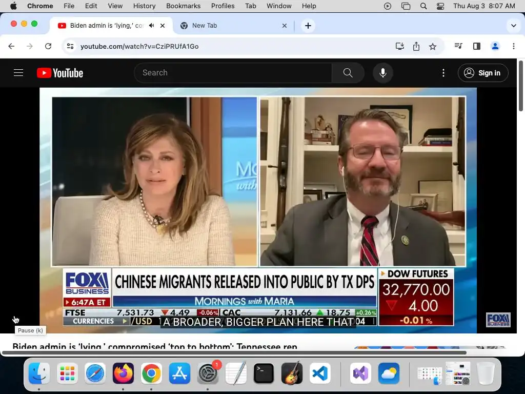Open the Apple menu

point(13,6)
